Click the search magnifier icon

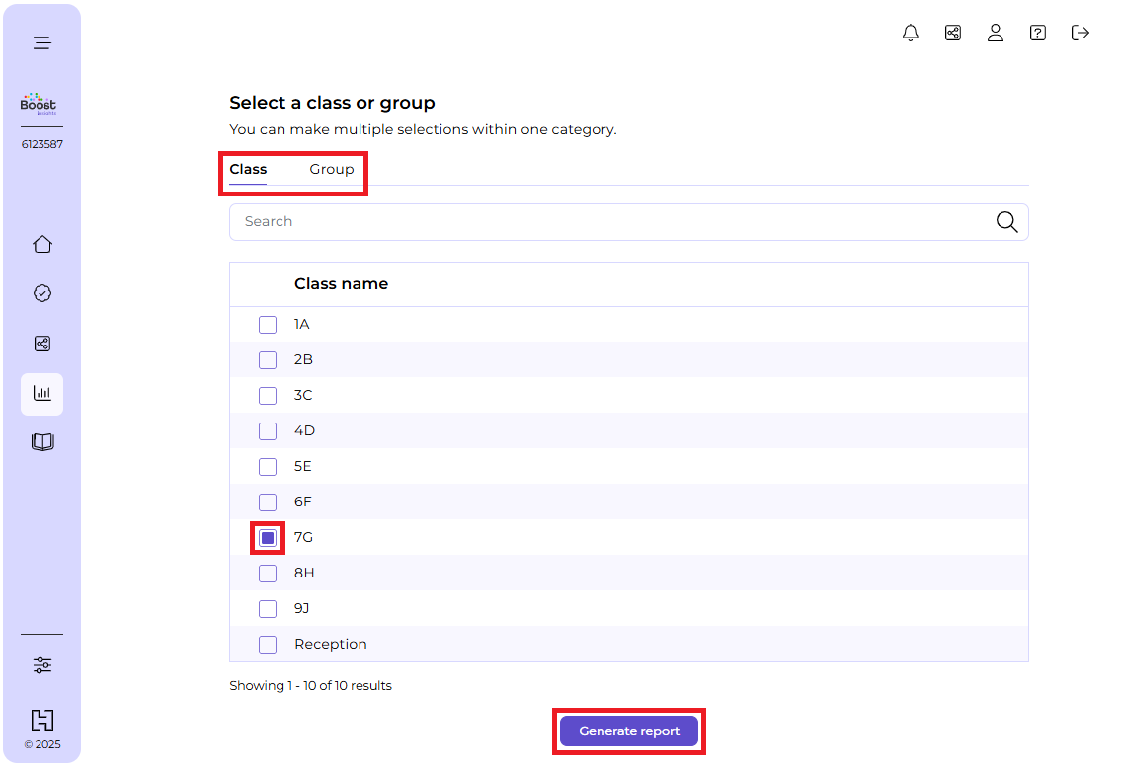click(x=1006, y=222)
